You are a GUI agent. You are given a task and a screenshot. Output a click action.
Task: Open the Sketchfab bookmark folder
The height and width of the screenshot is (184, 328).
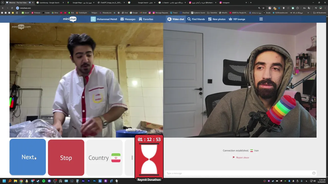tap(212, 13)
